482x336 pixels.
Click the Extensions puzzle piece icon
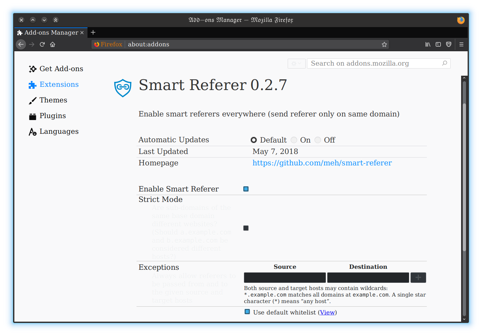32,85
